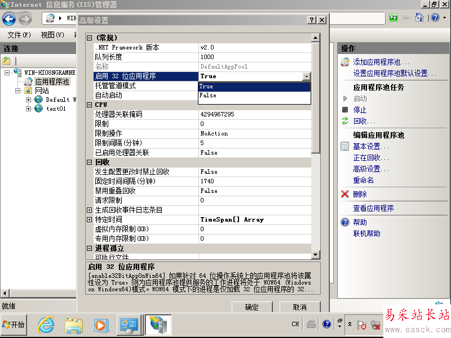This screenshot has width=451, height=338.
Task: Click the 回收 action link
Action: (x=364, y=121)
